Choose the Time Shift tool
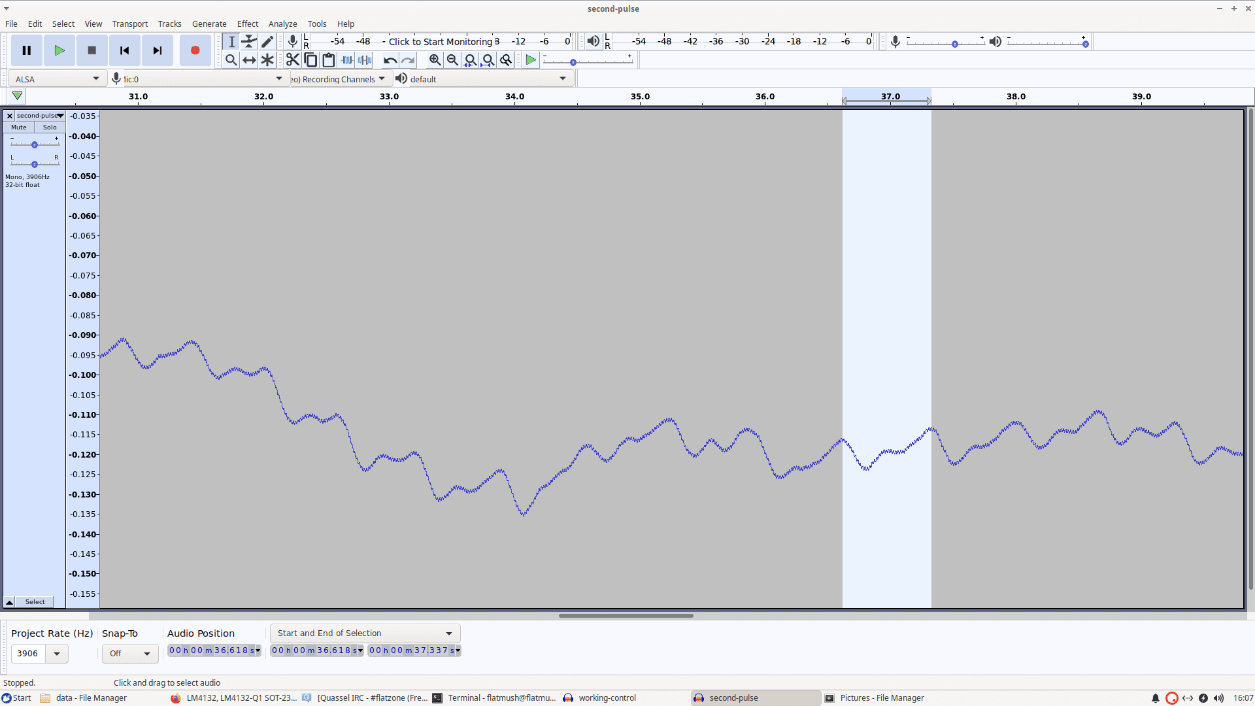 pos(249,60)
